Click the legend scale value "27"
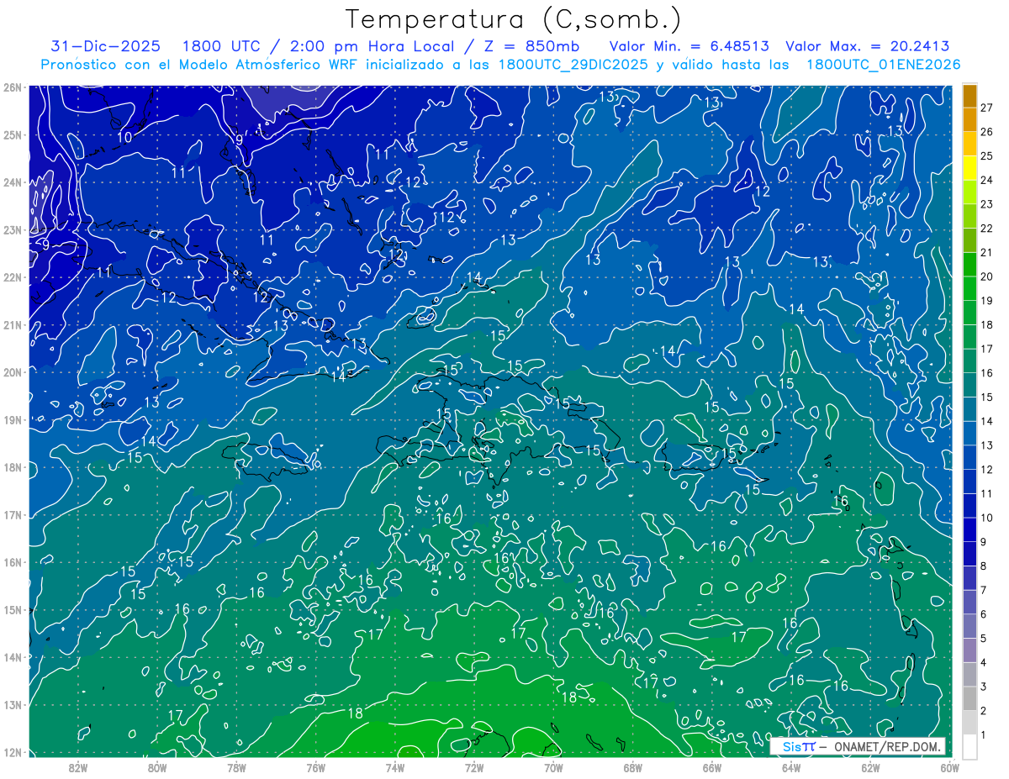Image resolution: width=1009 pixels, height=779 pixels. pyautogui.click(x=987, y=108)
